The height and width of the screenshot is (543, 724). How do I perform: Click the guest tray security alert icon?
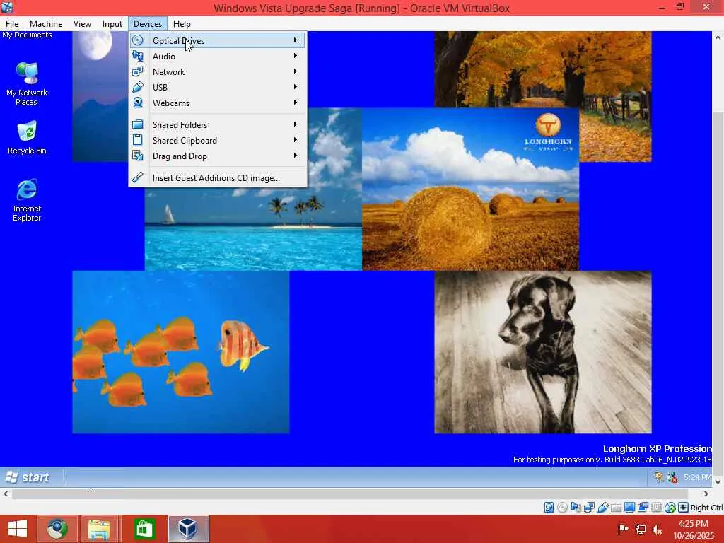[658, 477]
